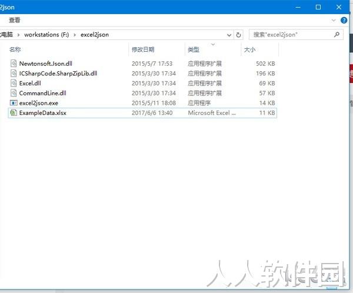Sort by the 类型 column header

pos(194,49)
